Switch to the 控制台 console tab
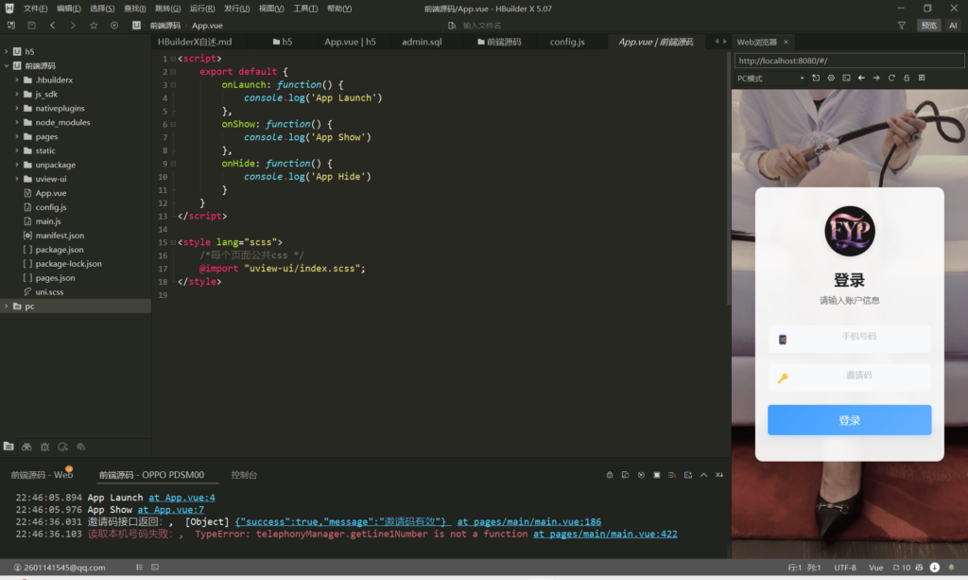The image size is (968, 580). click(x=244, y=475)
